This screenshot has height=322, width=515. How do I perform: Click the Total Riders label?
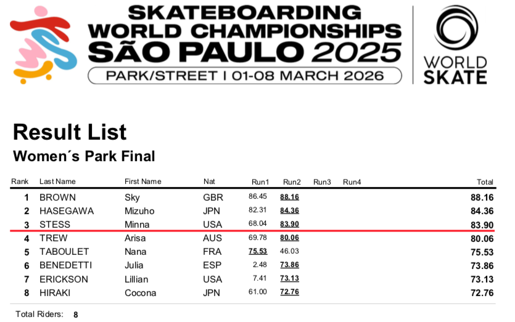click(x=39, y=314)
